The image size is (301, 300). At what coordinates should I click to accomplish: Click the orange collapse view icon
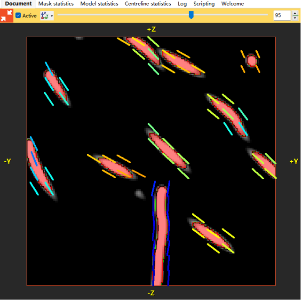click(x=7, y=16)
